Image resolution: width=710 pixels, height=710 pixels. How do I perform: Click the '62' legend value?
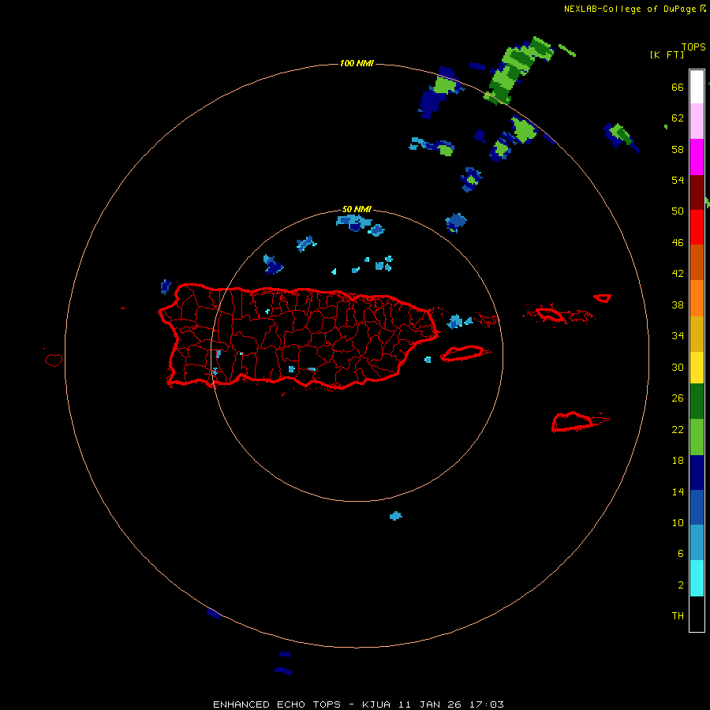pyautogui.click(x=678, y=118)
